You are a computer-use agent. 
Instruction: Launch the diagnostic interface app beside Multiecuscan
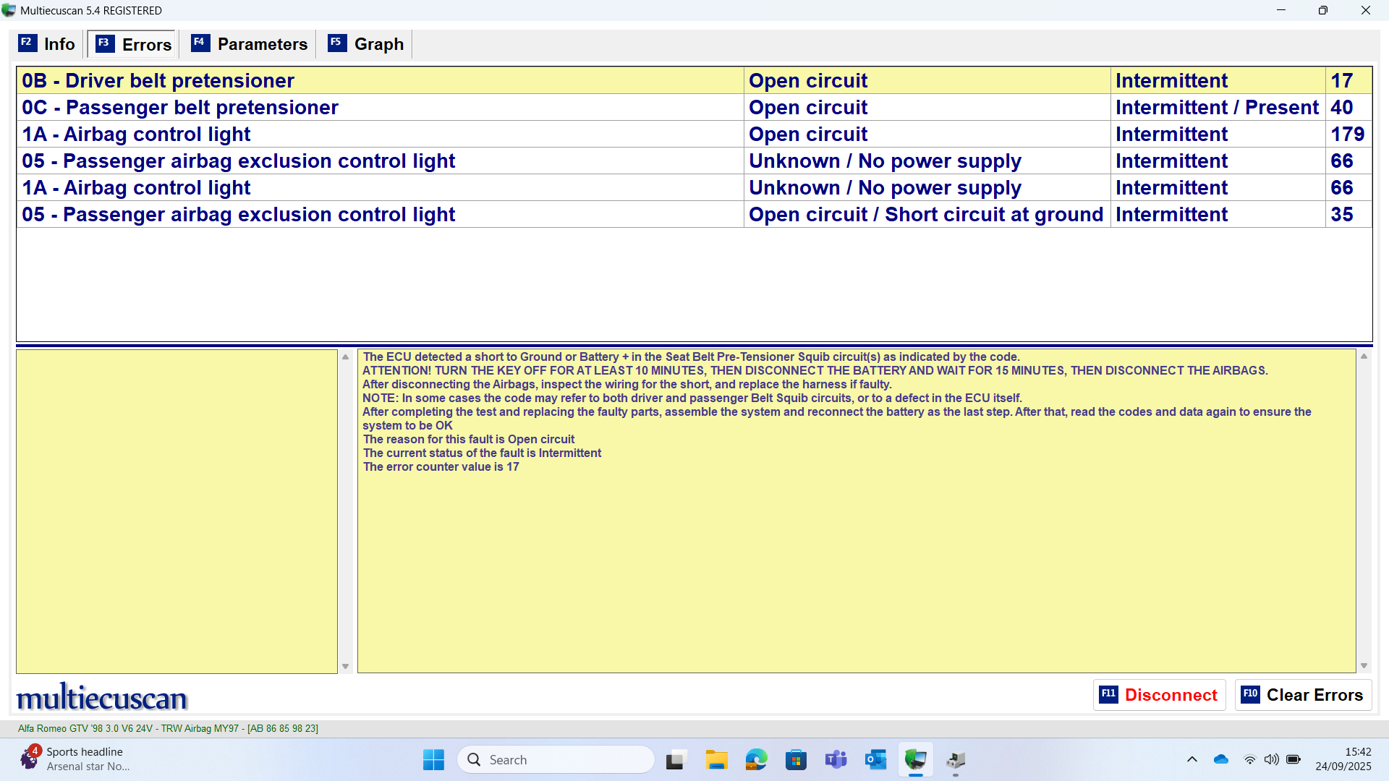[x=955, y=759]
